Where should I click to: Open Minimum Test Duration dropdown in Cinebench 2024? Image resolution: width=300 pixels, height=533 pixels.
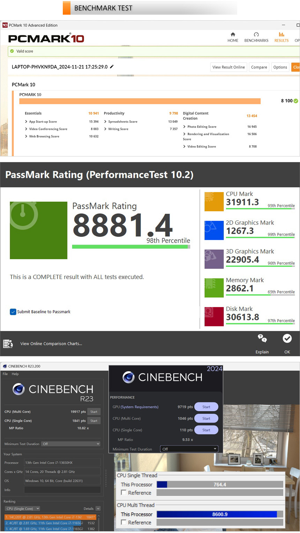pos(189,449)
